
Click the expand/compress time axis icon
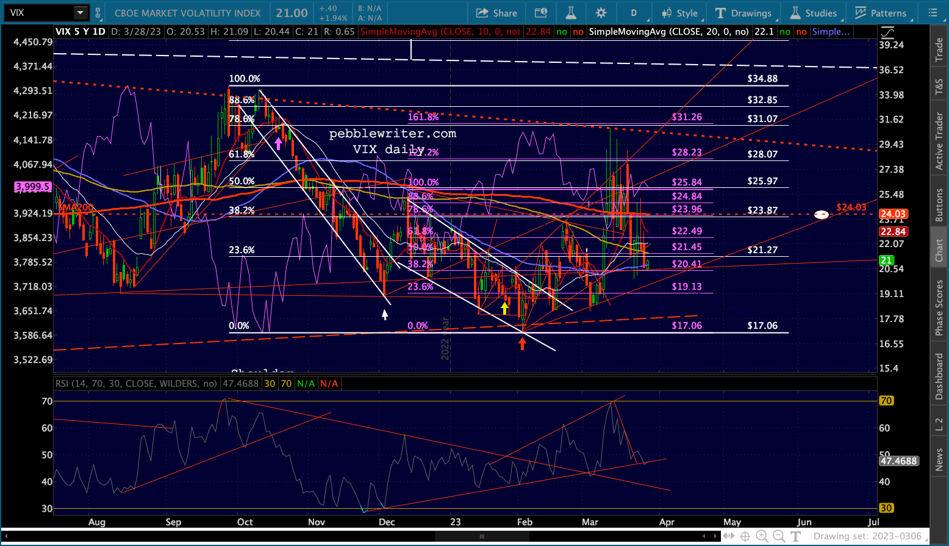click(728, 537)
